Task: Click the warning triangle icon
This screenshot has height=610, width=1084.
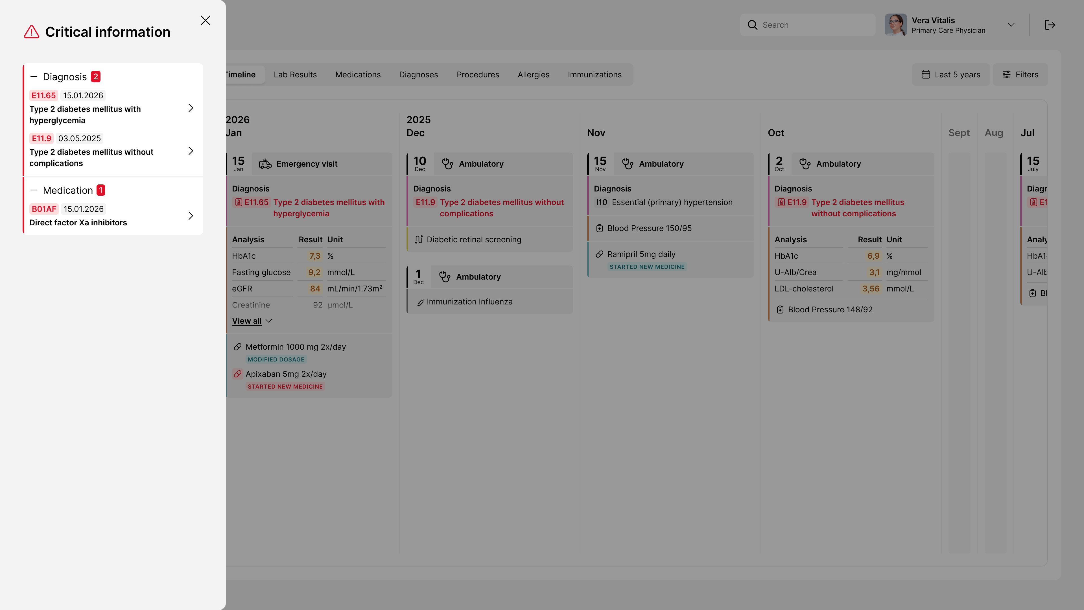Action: [32, 32]
